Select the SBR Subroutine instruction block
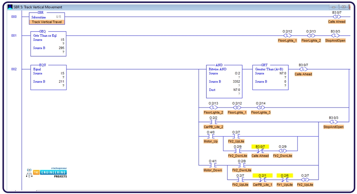The width and height of the screenshot is (357, 194). pyautogui.click(x=47, y=18)
